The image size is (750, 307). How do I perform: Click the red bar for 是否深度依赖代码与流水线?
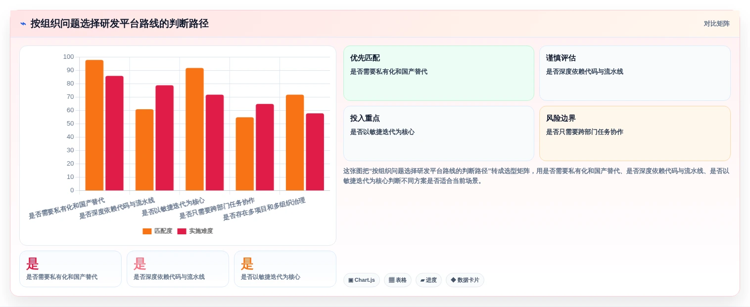click(x=164, y=138)
